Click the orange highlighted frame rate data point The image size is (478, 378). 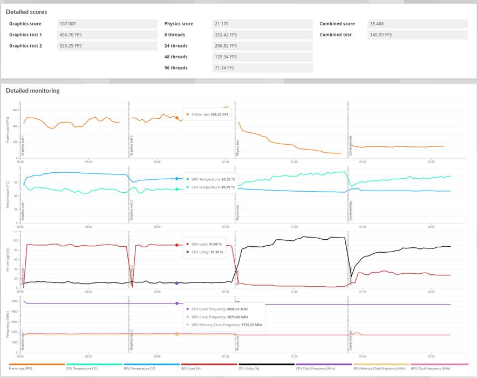(177, 118)
